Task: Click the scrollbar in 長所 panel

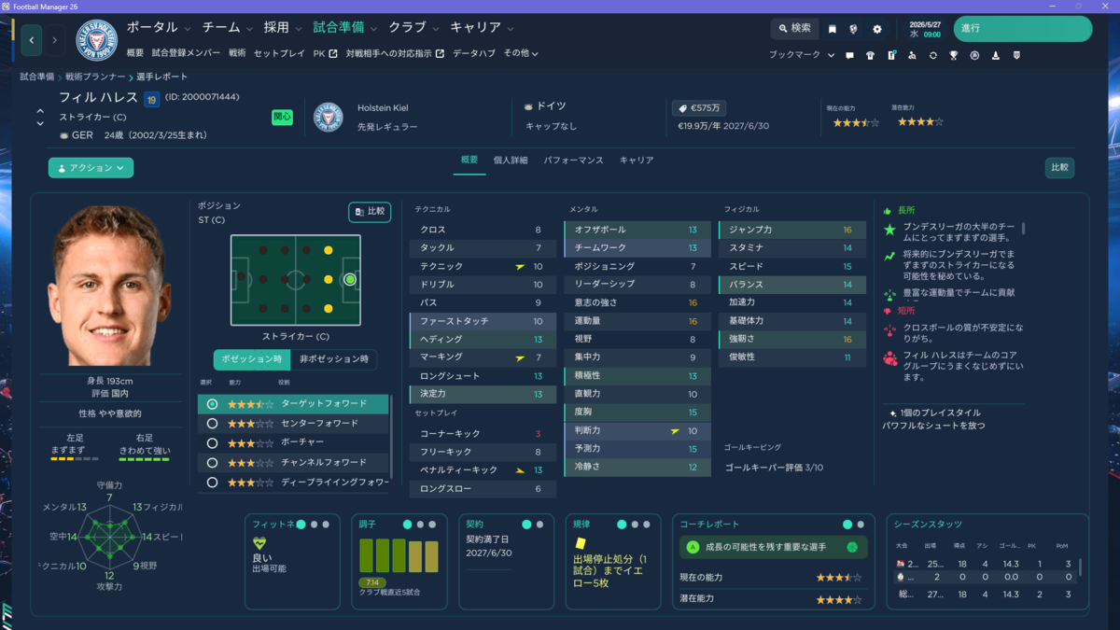Action: click(1024, 228)
